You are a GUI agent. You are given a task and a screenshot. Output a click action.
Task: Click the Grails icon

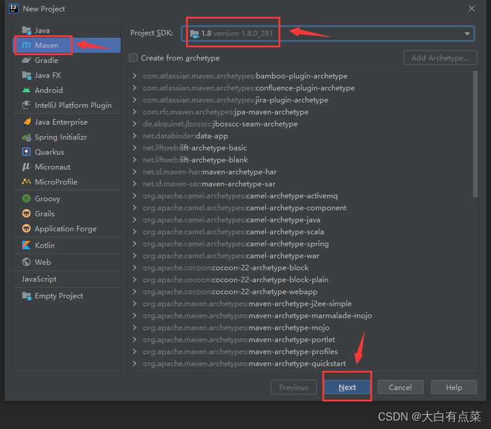(26, 213)
